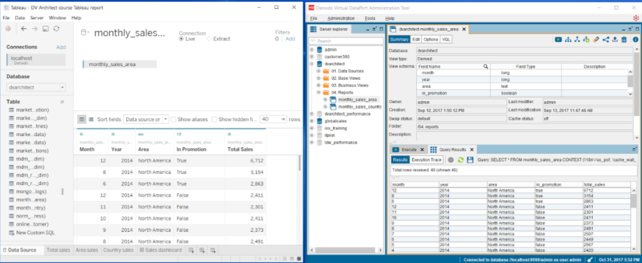642x263 pixels.
Task: Switch to the Sales dashboard tab
Action: pyautogui.click(x=161, y=250)
